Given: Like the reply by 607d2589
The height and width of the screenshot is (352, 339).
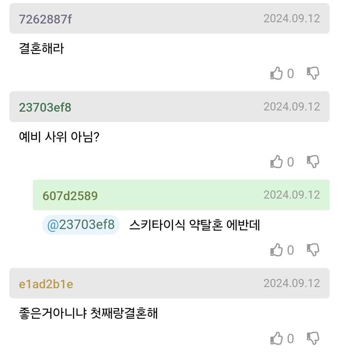Looking at the screenshot, I should 276,250.
